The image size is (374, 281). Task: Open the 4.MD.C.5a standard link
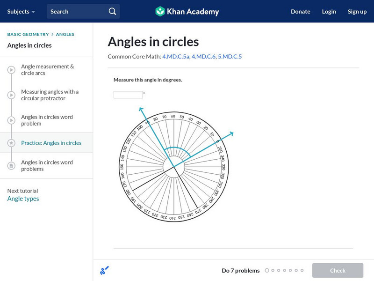click(175, 57)
